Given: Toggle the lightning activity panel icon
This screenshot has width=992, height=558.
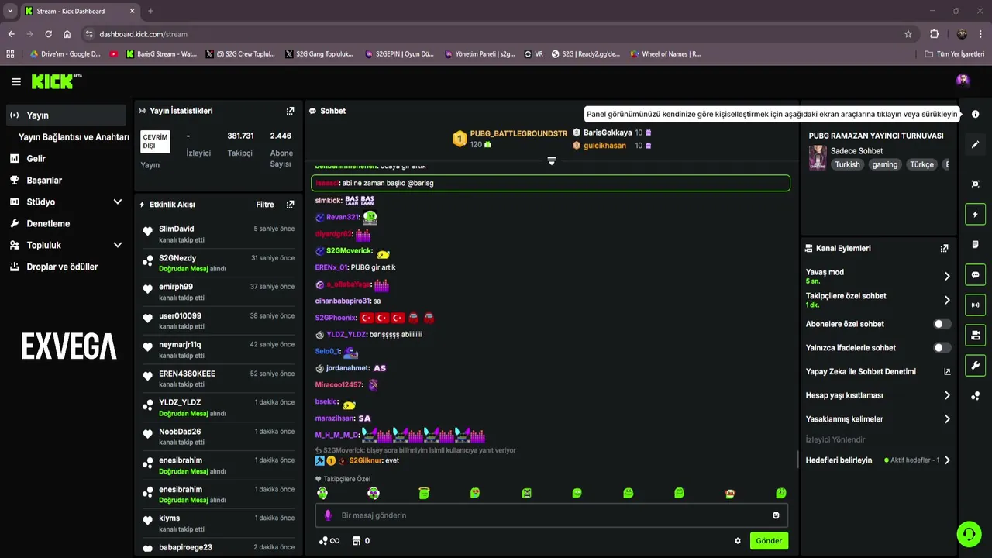Looking at the screenshot, I should click(975, 215).
